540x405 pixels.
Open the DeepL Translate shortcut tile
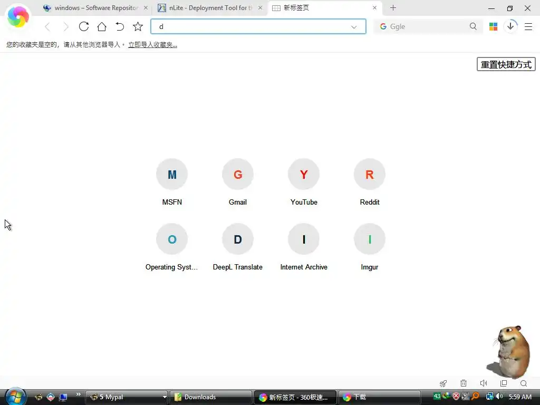[x=238, y=247]
